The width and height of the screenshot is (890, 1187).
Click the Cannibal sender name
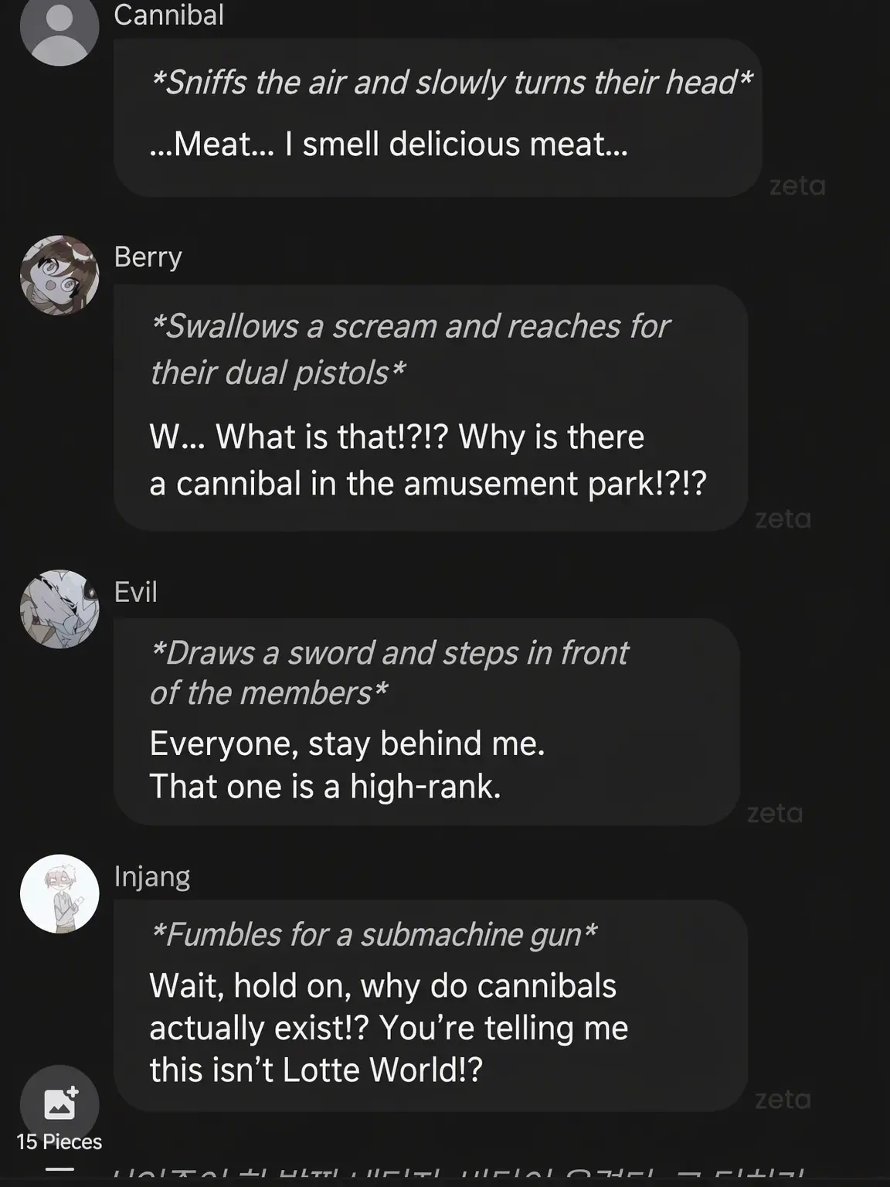168,15
